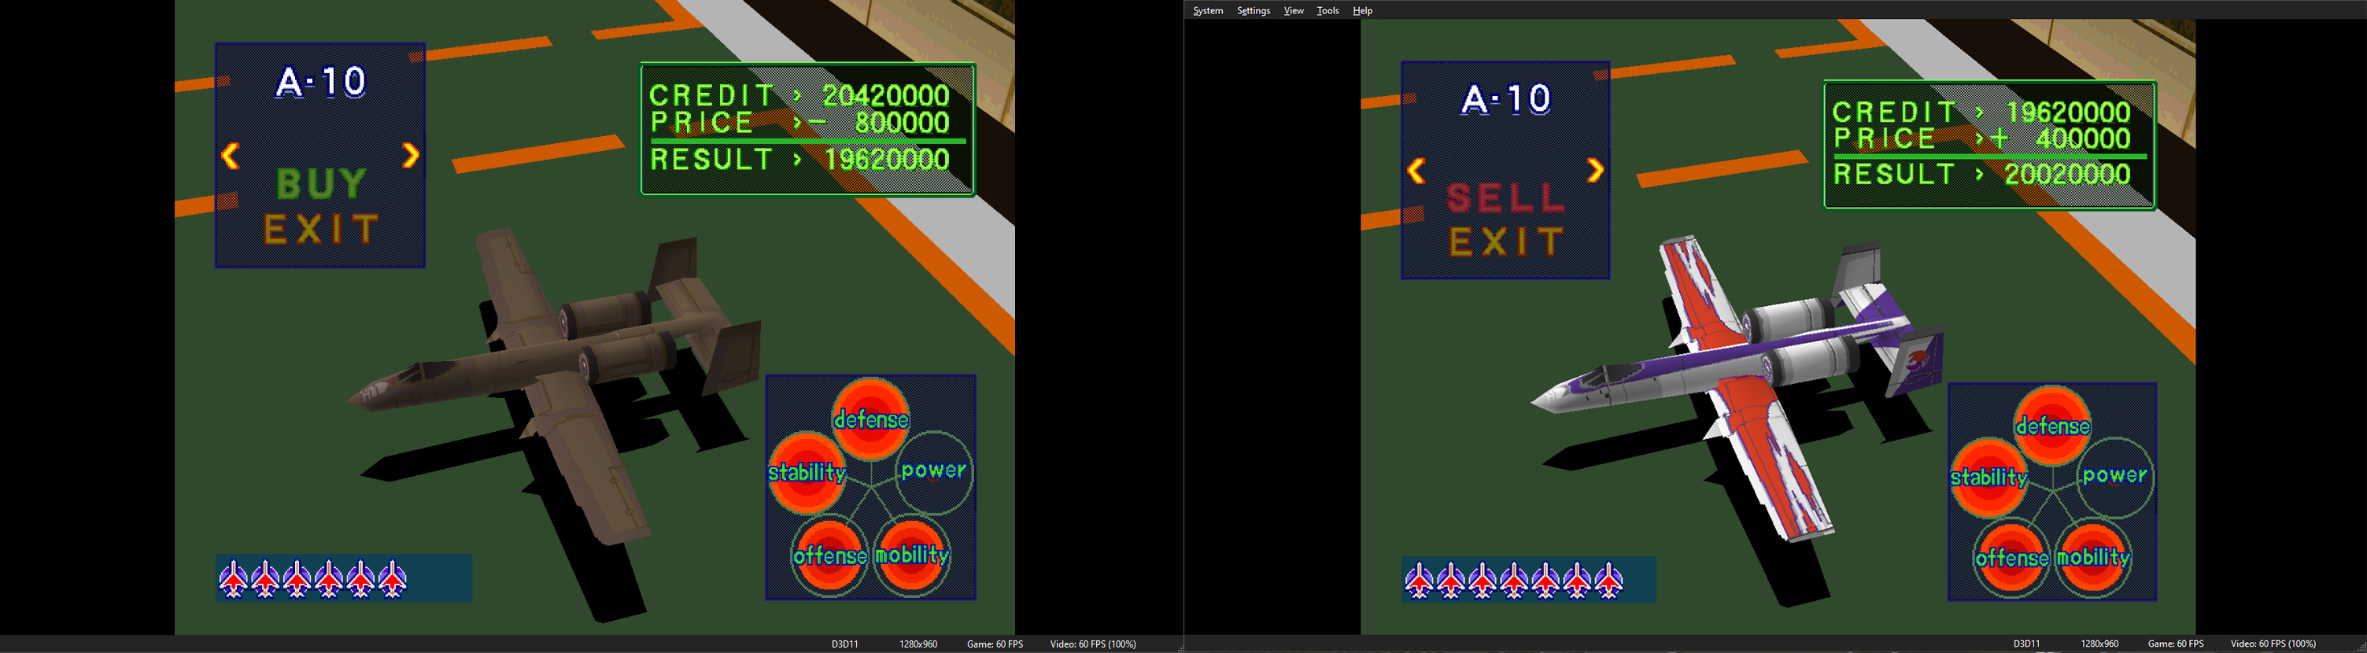Image resolution: width=2367 pixels, height=653 pixels.
Task: Click the offense stat circle in BUY window
Action: [x=829, y=555]
